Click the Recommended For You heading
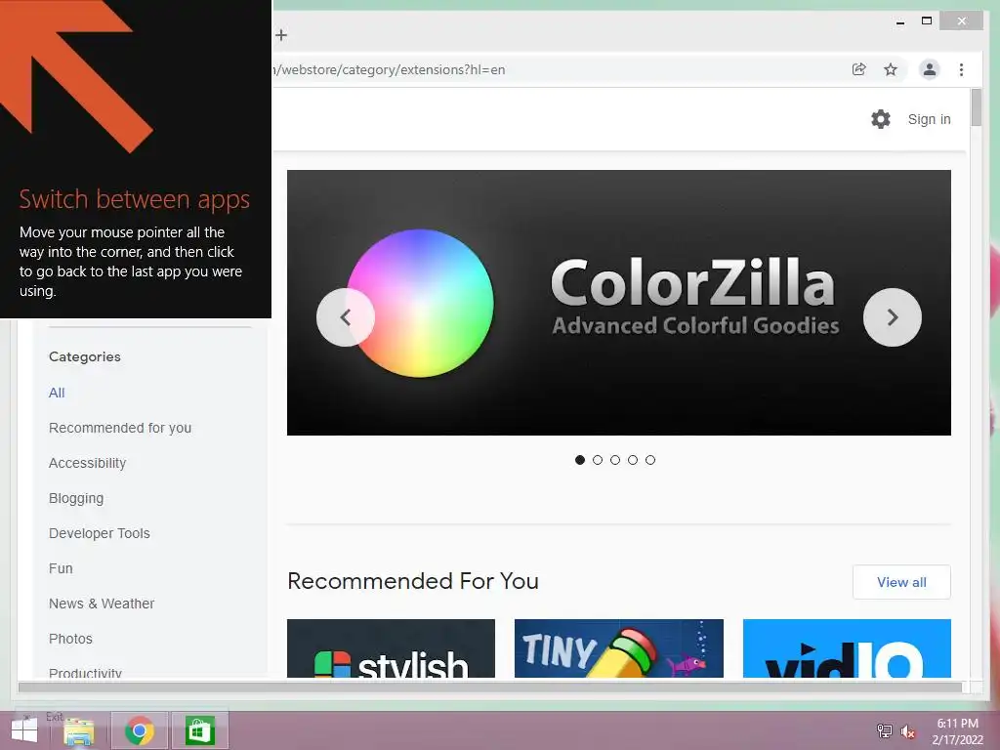The image size is (1000, 750). click(x=413, y=581)
